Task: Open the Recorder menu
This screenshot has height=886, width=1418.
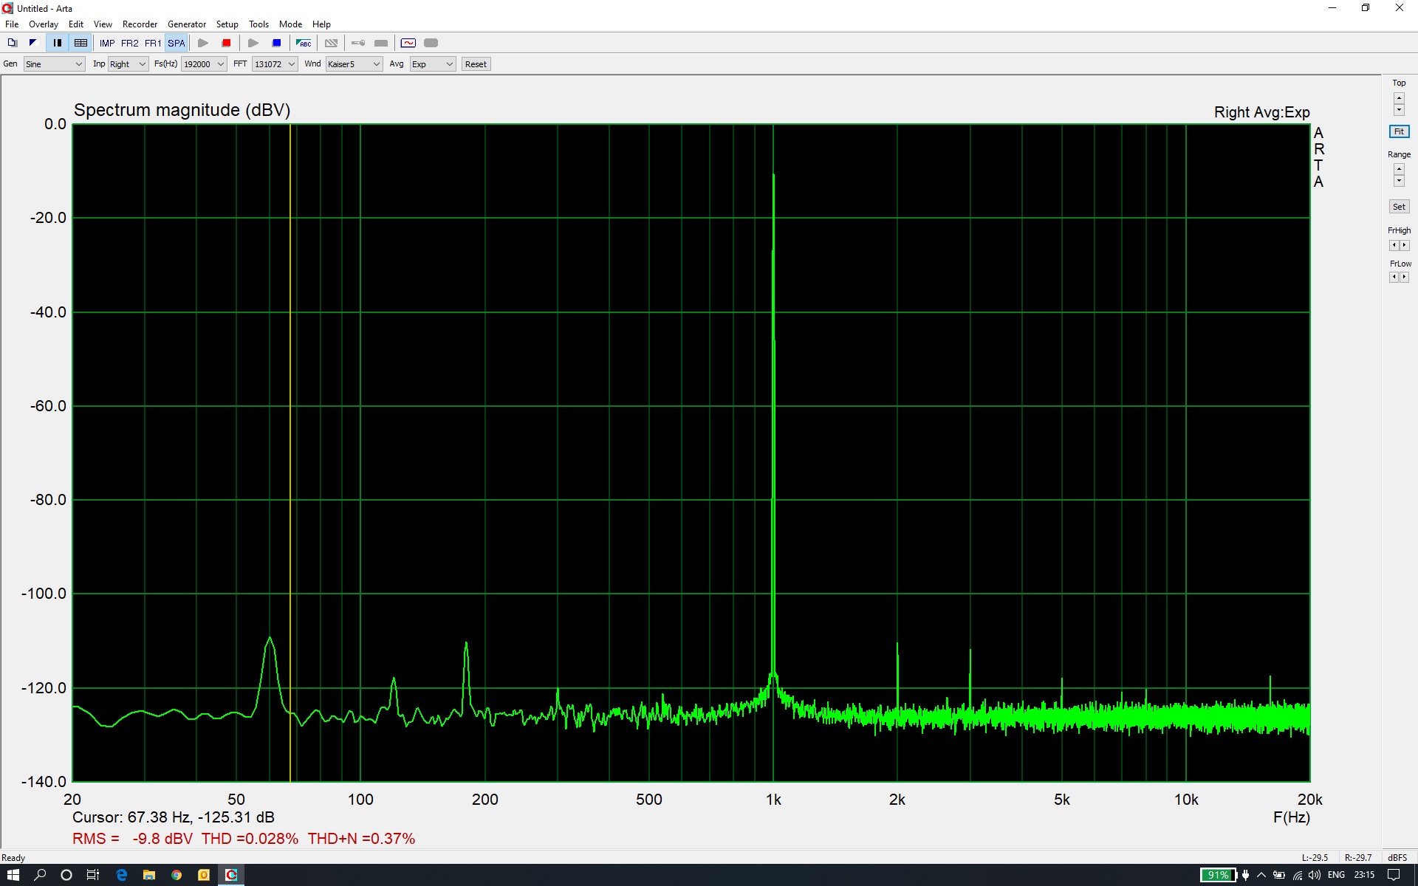Action: (140, 24)
